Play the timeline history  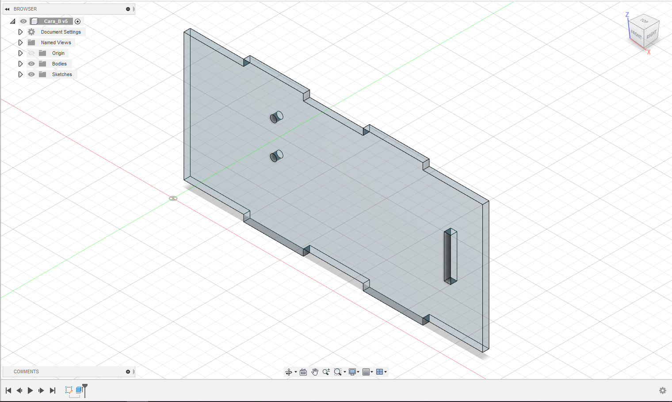(x=31, y=391)
